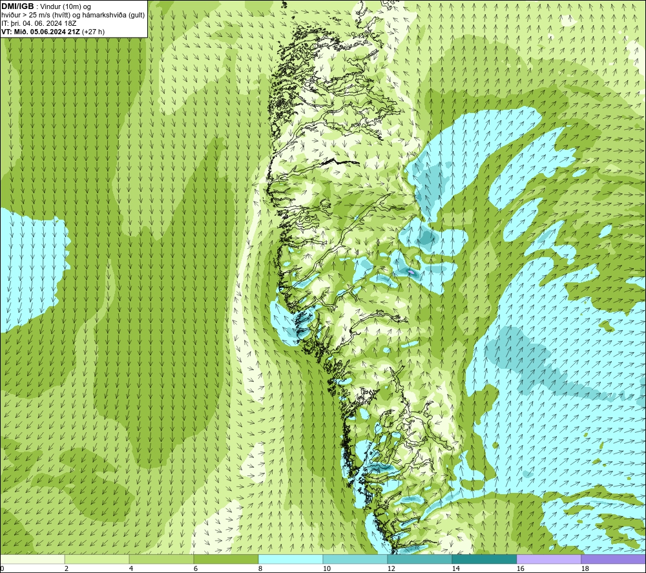Click the '0' scale label
The image size is (646, 573).
coord(2,568)
